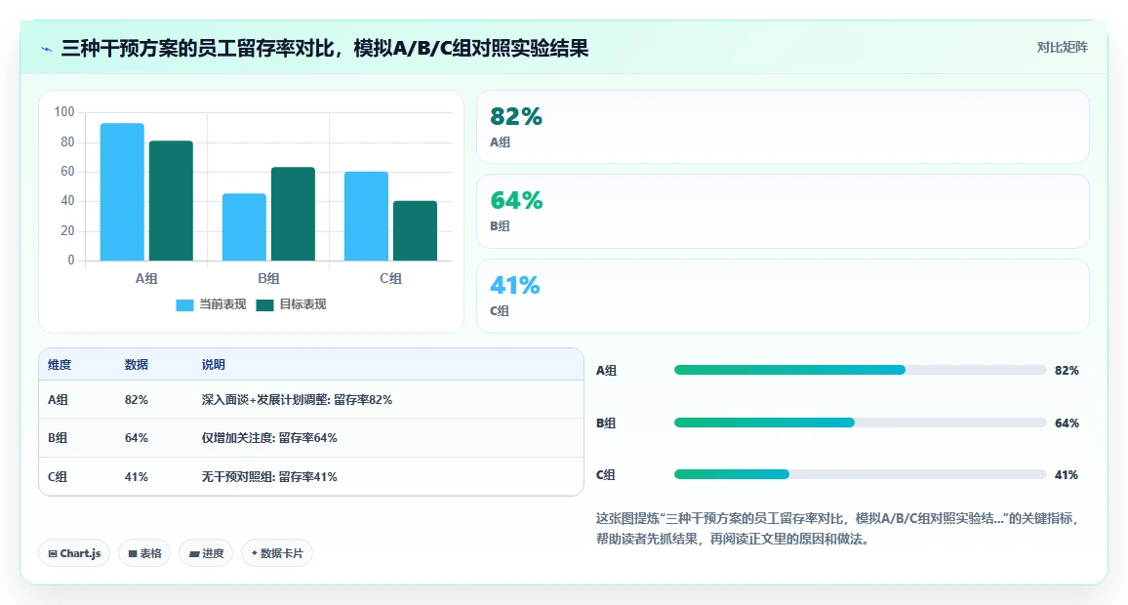
Task: Click the B组 progress bar
Action: tap(860, 423)
